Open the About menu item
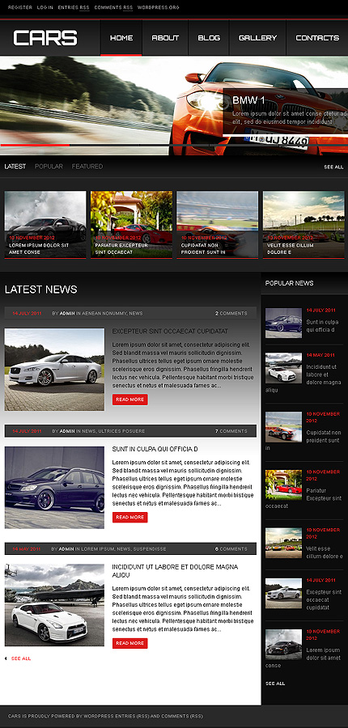The width and height of the screenshot is (348, 728). click(x=165, y=38)
